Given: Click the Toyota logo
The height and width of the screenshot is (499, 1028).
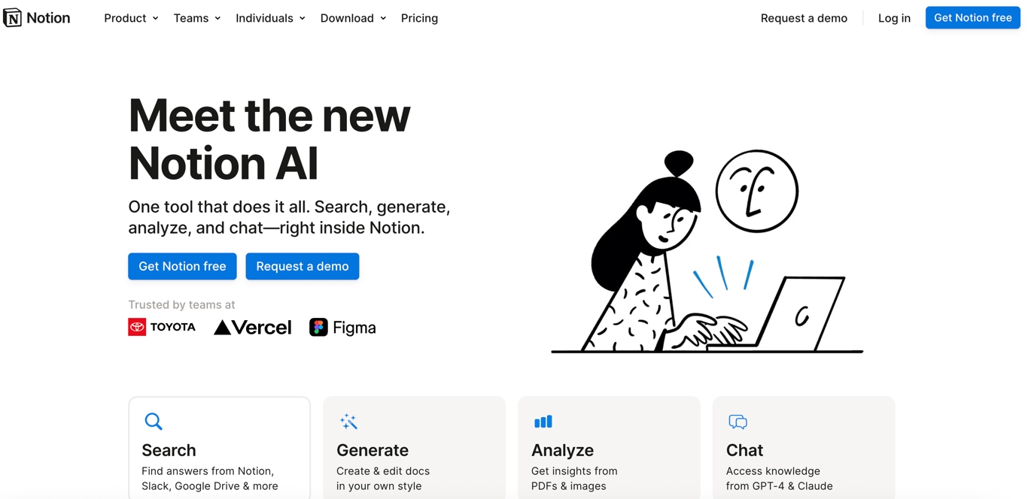Looking at the screenshot, I should (162, 327).
